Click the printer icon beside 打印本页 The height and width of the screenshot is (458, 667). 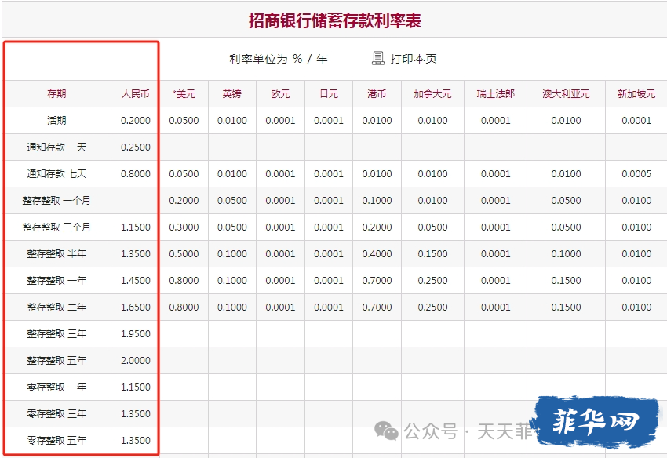pos(377,58)
